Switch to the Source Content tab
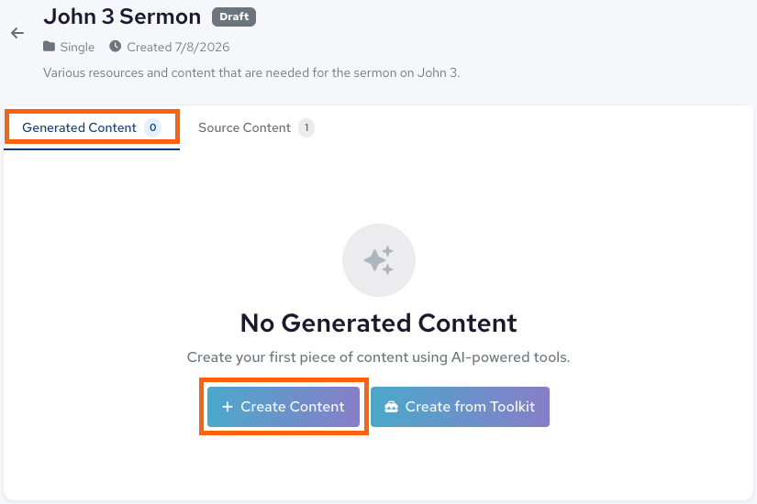The image size is (757, 504). (x=256, y=127)
